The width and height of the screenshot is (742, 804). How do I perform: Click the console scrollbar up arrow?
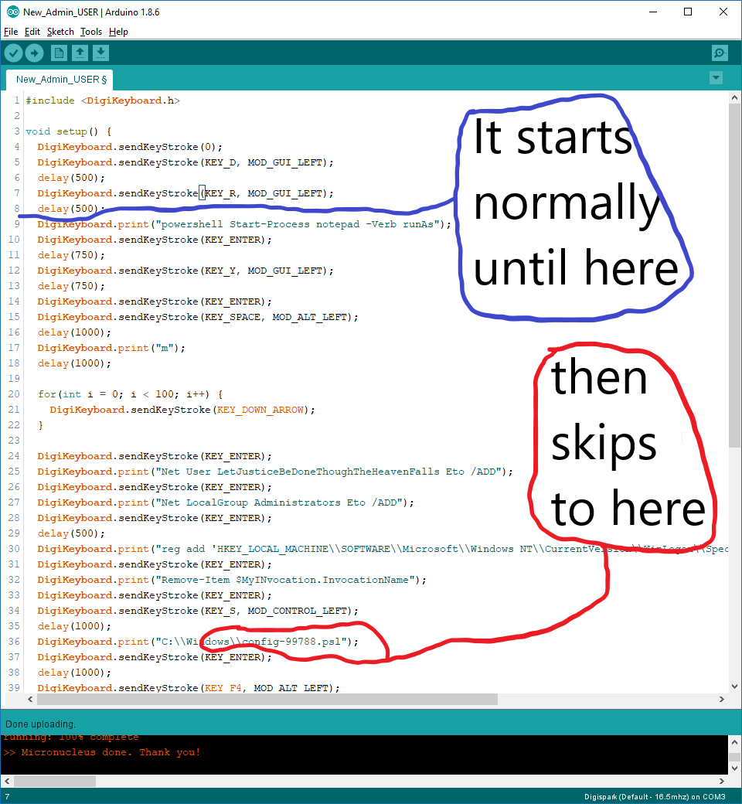pos(734,741)
